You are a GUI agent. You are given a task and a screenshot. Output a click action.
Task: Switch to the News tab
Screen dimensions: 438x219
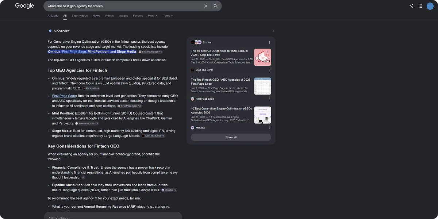click(x=96, y=16)
